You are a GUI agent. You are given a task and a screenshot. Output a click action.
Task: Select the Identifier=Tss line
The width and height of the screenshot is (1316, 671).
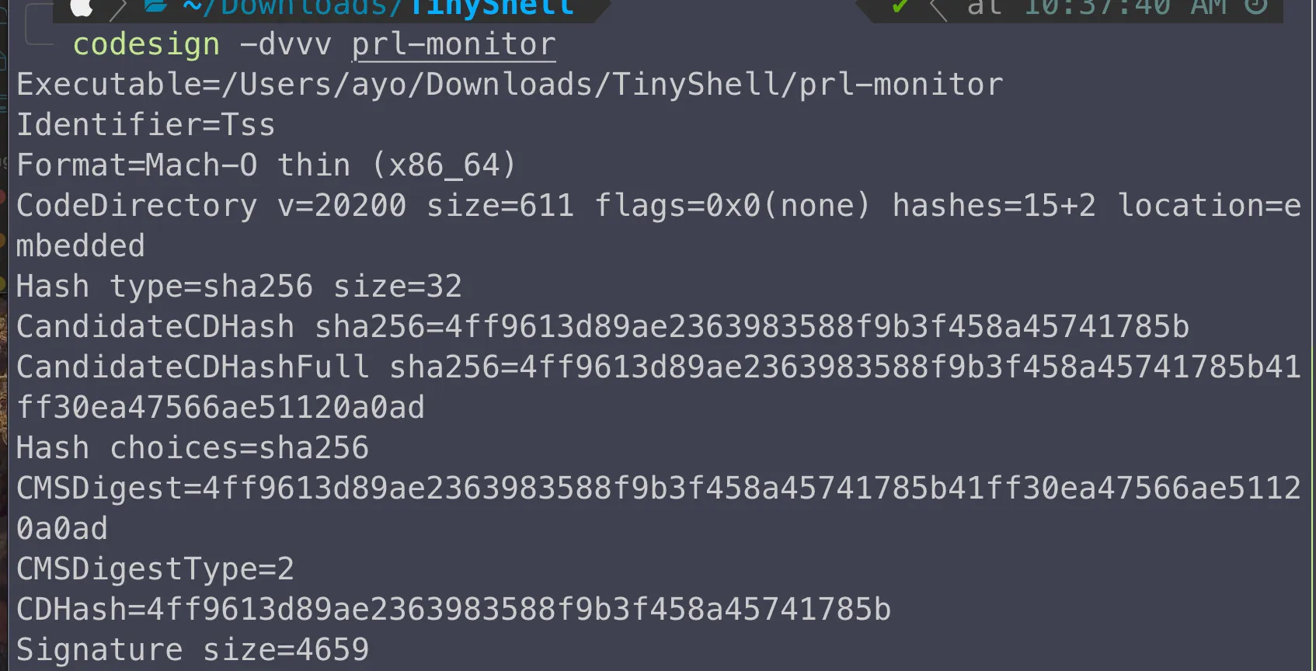[x=146, y=125]
